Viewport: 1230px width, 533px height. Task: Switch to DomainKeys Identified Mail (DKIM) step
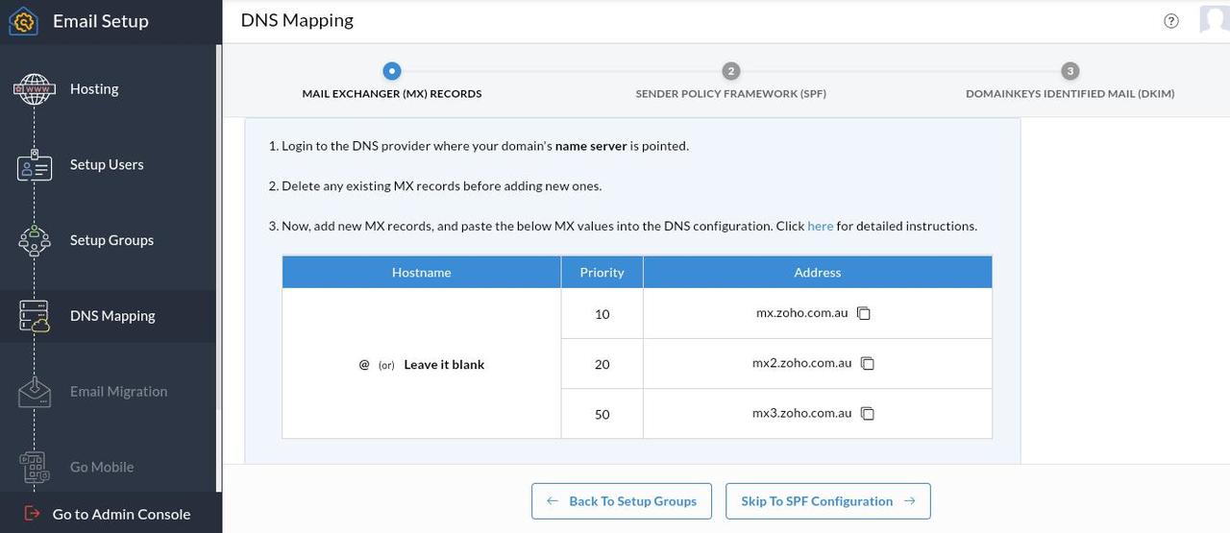pos(1070,82)
